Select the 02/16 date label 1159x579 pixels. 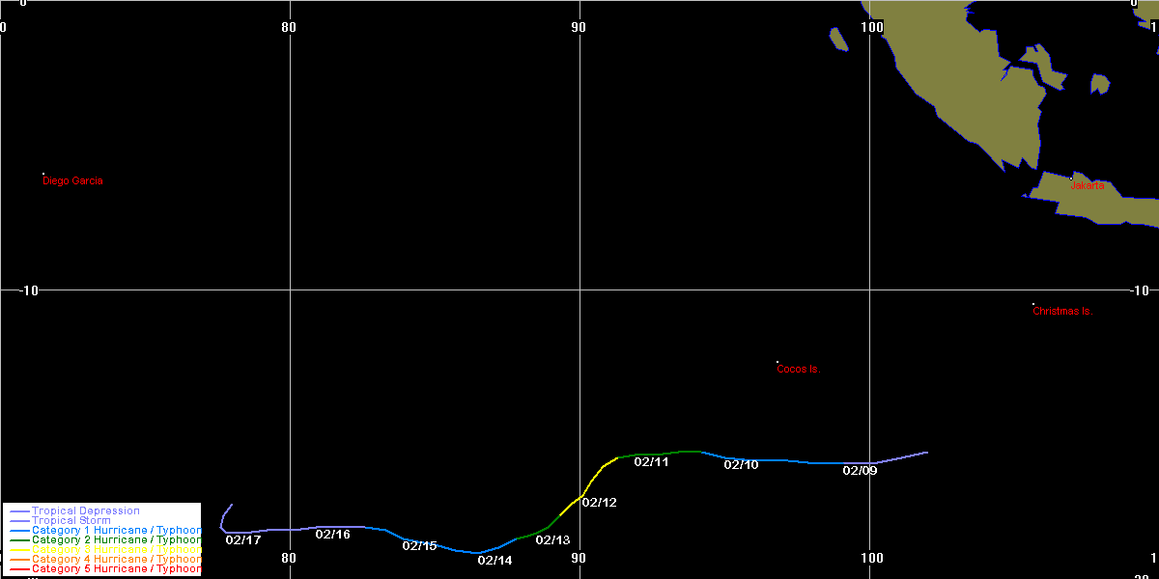332,535
